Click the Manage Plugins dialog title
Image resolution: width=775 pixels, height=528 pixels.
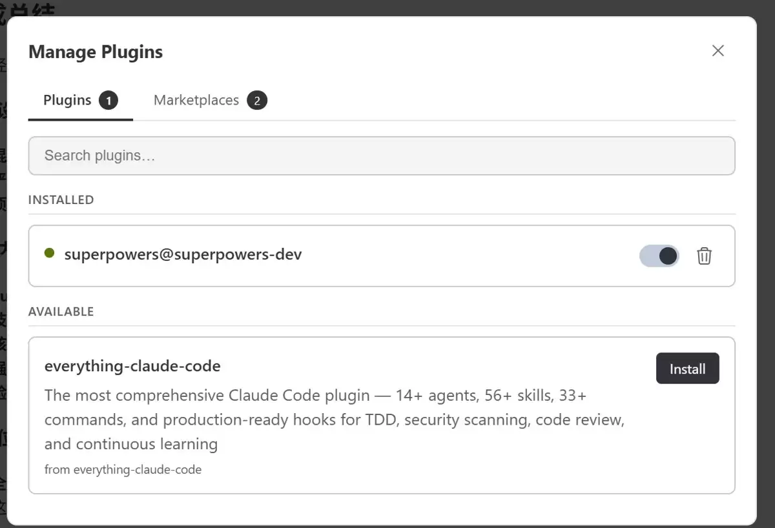(x=96, y=52)
